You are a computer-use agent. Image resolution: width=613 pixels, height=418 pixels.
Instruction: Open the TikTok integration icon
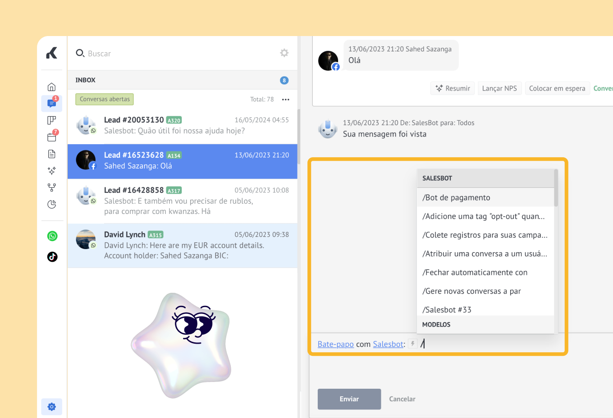pos(52,257)
